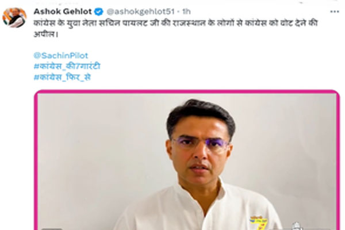Click the Hindi tweet text body
Image resolution: width=345 pixels, height=230 pixels.
coord(175,28)
